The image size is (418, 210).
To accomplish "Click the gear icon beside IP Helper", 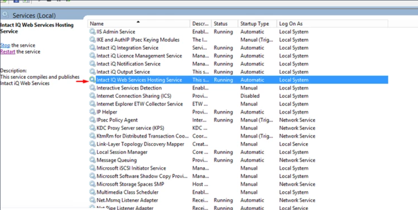I will point(92,112).
